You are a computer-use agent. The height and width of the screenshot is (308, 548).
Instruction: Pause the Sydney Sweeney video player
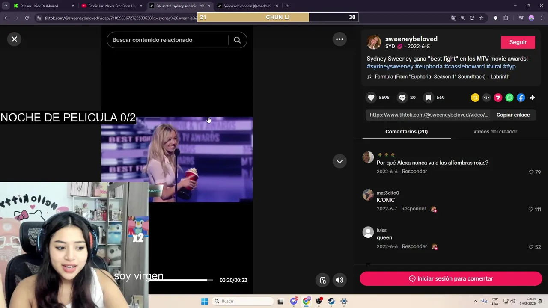177,159
